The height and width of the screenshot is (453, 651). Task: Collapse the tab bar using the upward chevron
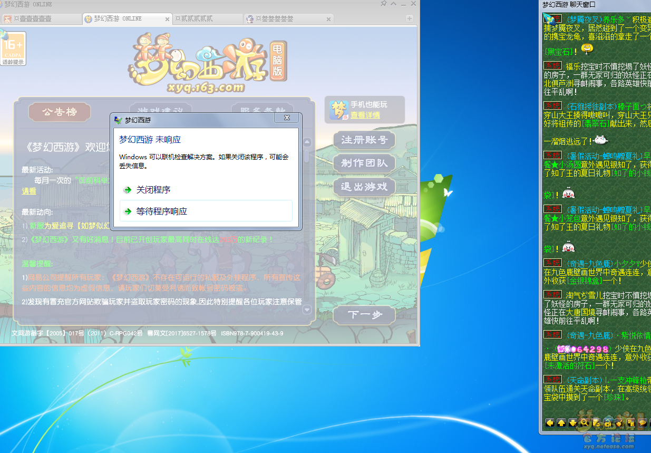(x=393, y=4)
